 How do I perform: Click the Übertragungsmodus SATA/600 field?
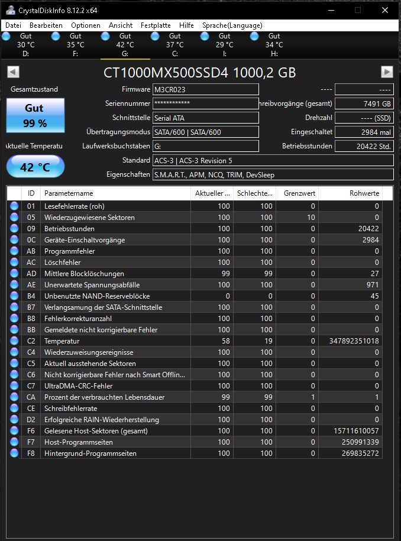206,132
